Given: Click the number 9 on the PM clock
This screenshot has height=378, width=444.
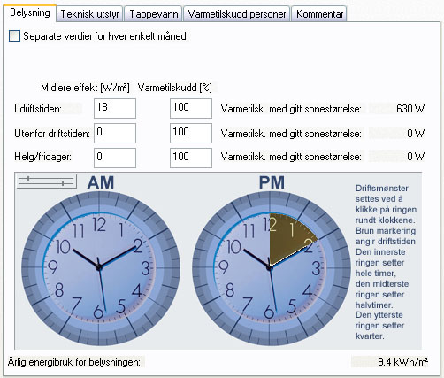Looking at the screenshot, I should point(223,267).
